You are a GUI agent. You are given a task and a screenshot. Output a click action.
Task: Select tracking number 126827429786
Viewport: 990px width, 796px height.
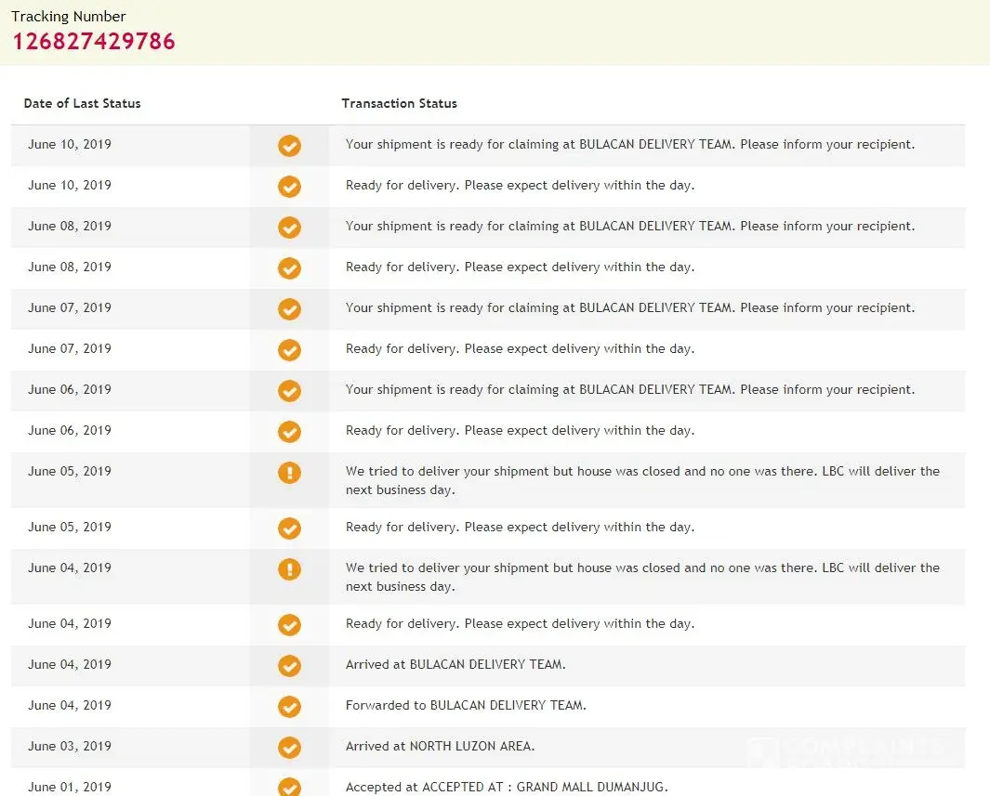click(x=93, y=41)
